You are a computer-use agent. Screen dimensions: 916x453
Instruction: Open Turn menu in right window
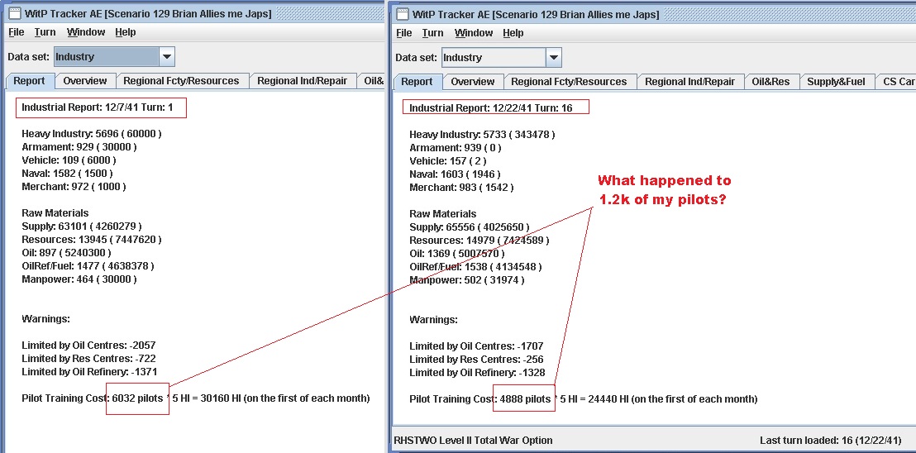[x=433, y=33]
